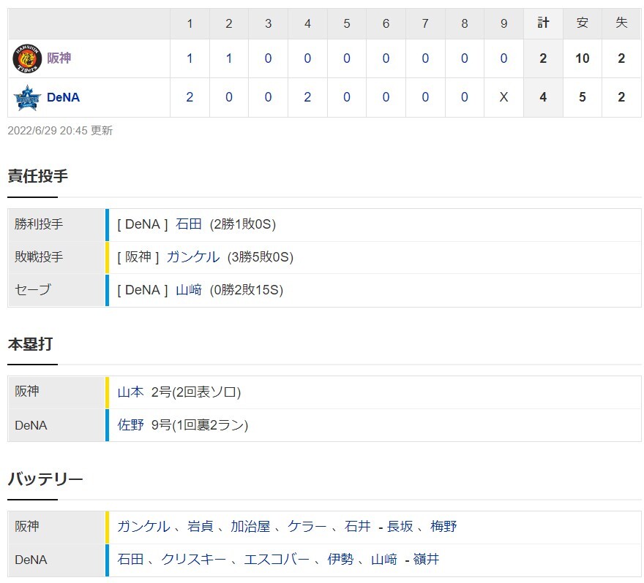Click the Hanshin Tigers team logo
The height and width of the screenshot is (583, 644).
click(x=27, y=59)
